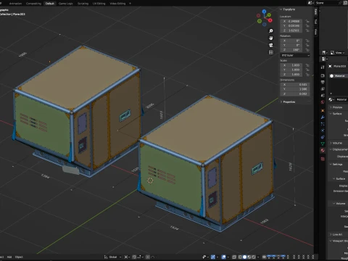This screenshot has height=261, width=348.
Task: Toggle X-ray mode in viewport header
Action: 234,257
